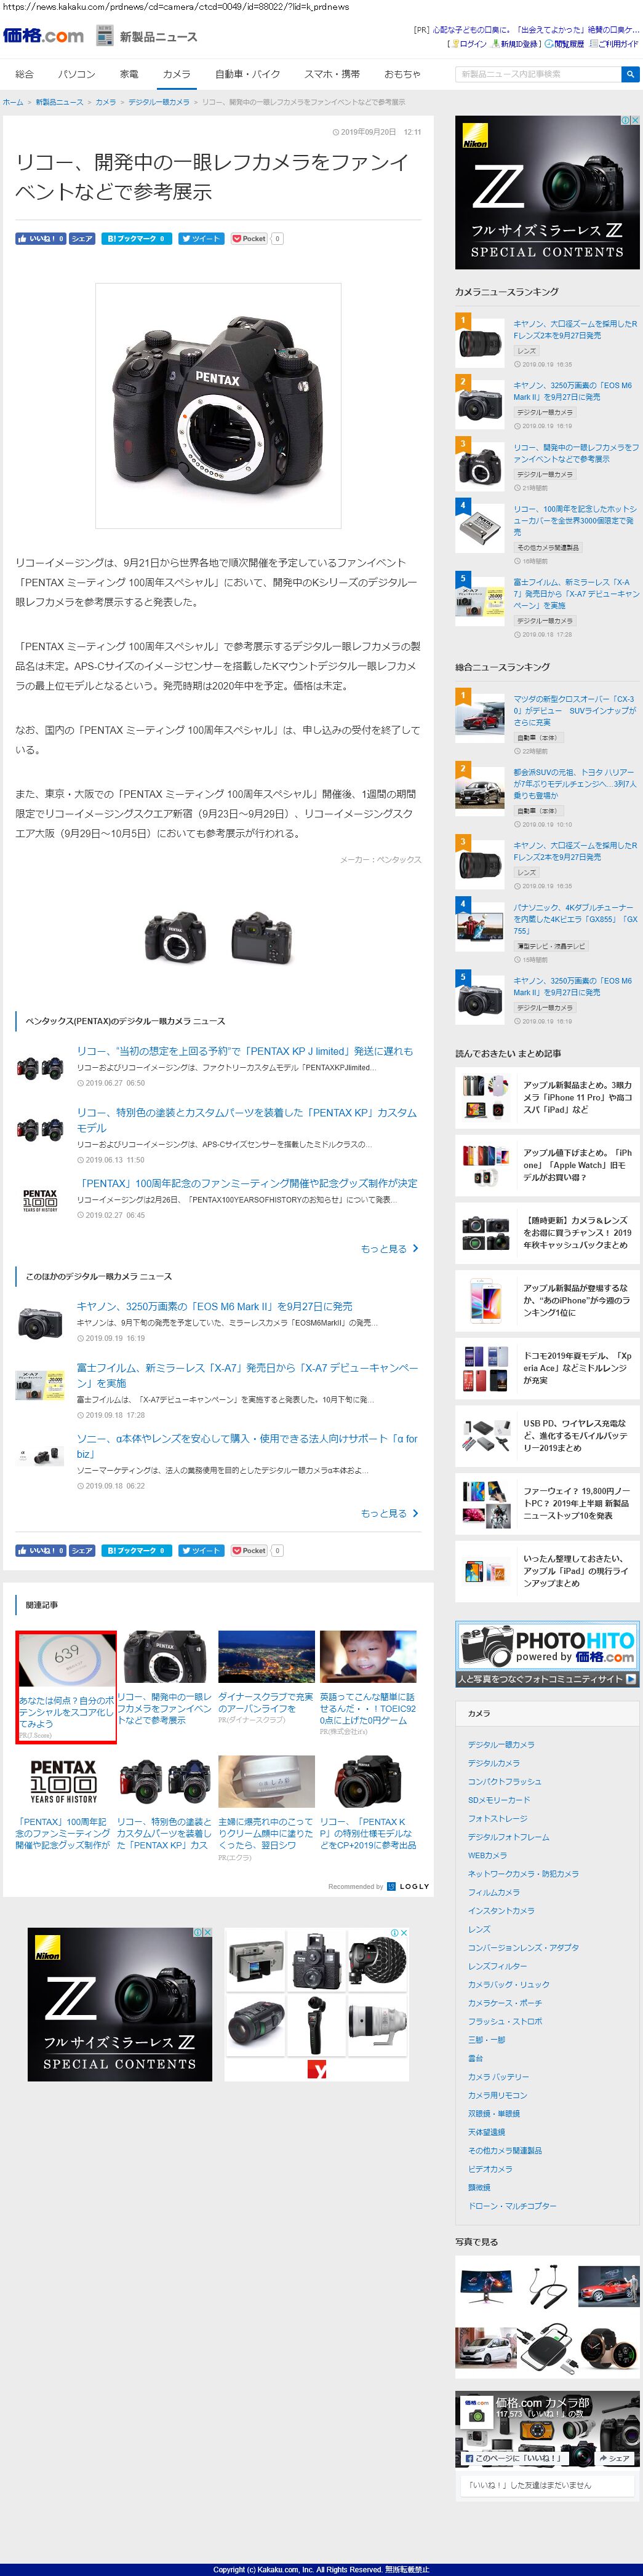Click the top B!ブックマーク button
Screen dimensions: 643x2576
pyautogui.click(x=136, y=239)
